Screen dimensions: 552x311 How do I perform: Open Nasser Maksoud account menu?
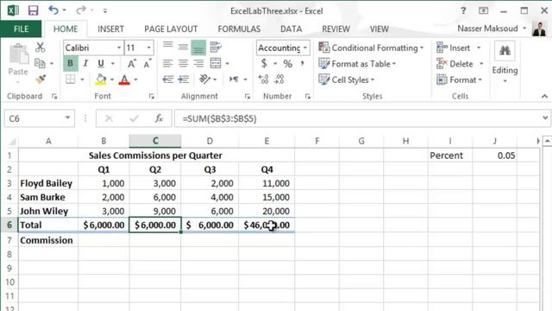point(492,29)
